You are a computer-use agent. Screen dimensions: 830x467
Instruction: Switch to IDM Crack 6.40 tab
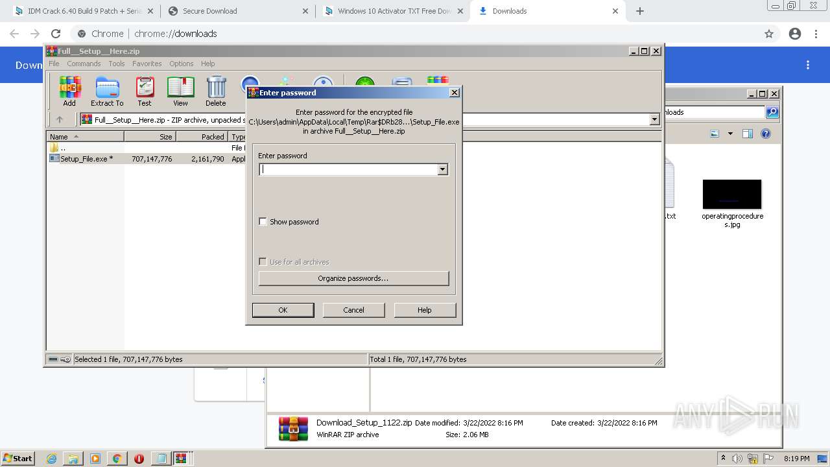(83, 11)
